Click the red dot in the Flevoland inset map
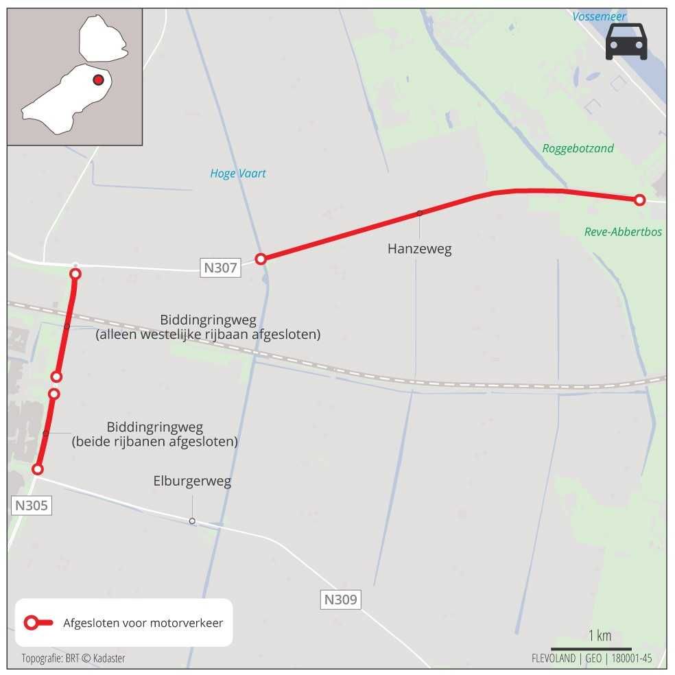 tap(99, 80)
